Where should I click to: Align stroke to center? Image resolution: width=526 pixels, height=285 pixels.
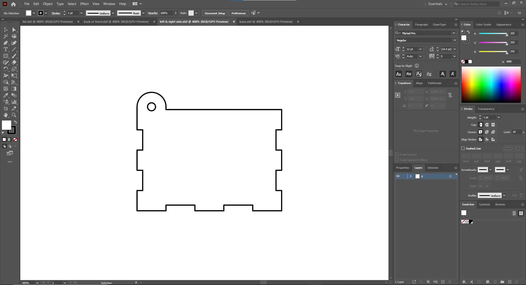point(481,140)
